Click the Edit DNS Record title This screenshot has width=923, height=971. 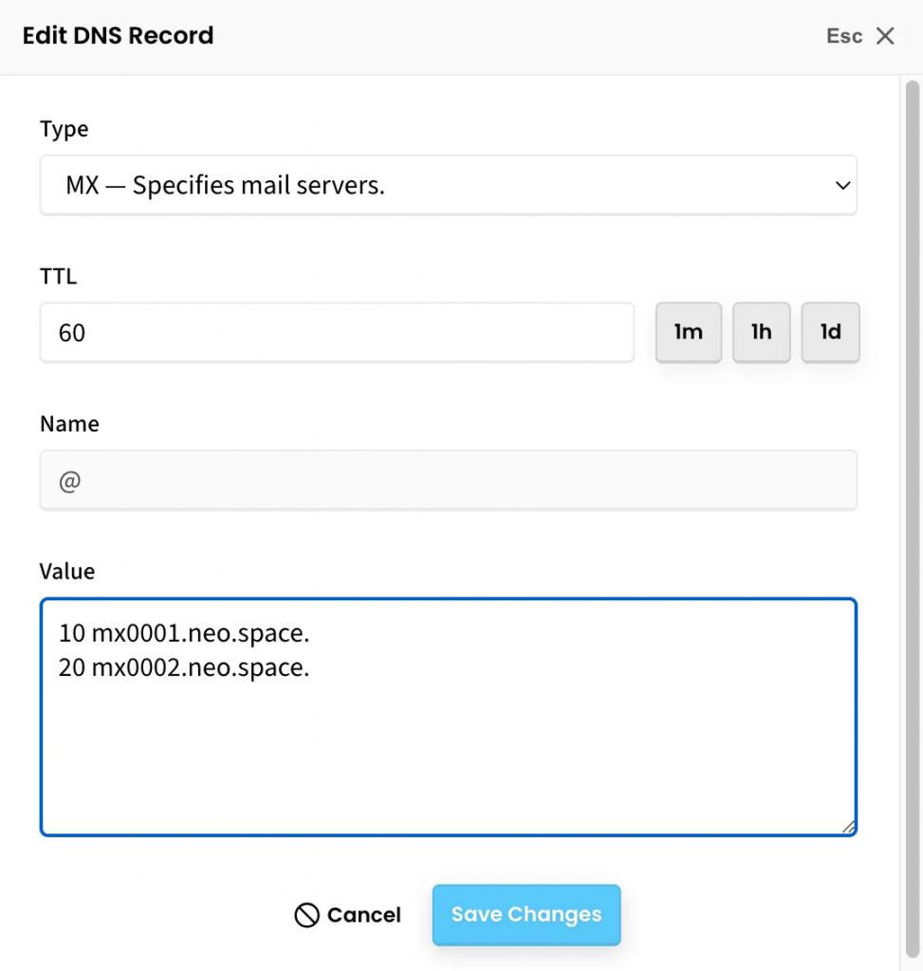pyautogui.click(x=118, y=36)
